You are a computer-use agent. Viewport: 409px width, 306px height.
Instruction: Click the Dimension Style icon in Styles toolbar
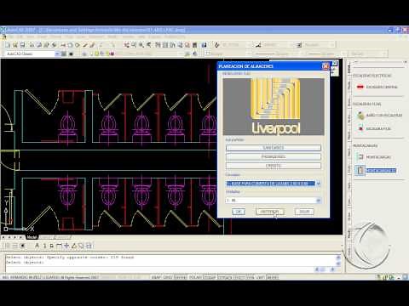tap(258, 45)
